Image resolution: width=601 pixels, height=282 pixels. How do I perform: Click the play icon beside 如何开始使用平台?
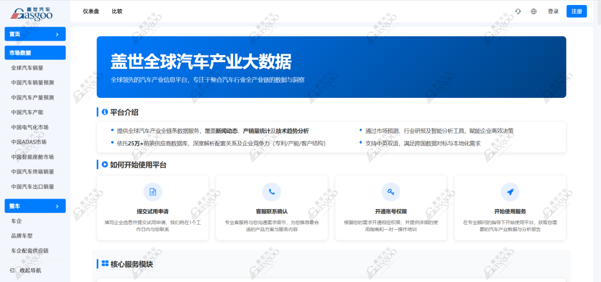(x=105, y=165)
